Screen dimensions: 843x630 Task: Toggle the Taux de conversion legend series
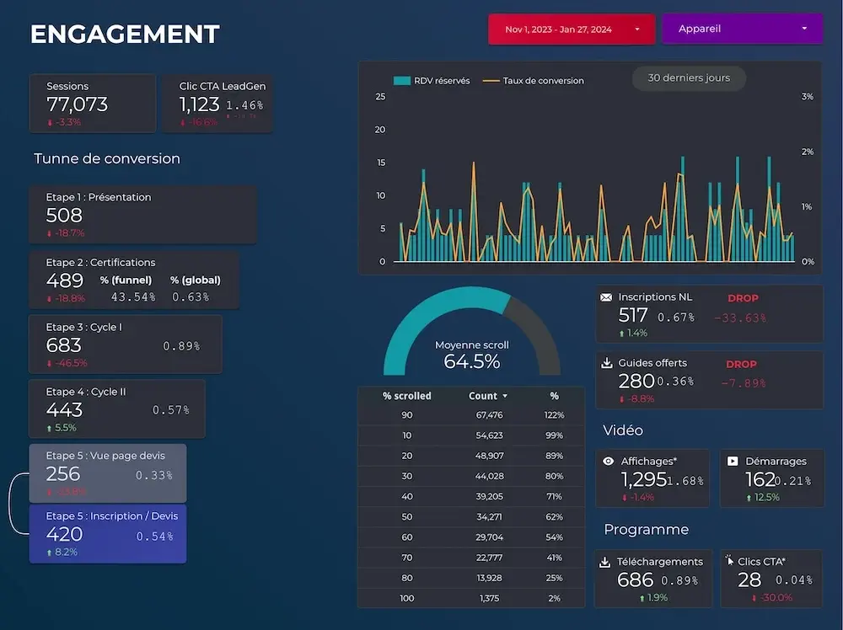pyautogui.click(x=534, y=81)
